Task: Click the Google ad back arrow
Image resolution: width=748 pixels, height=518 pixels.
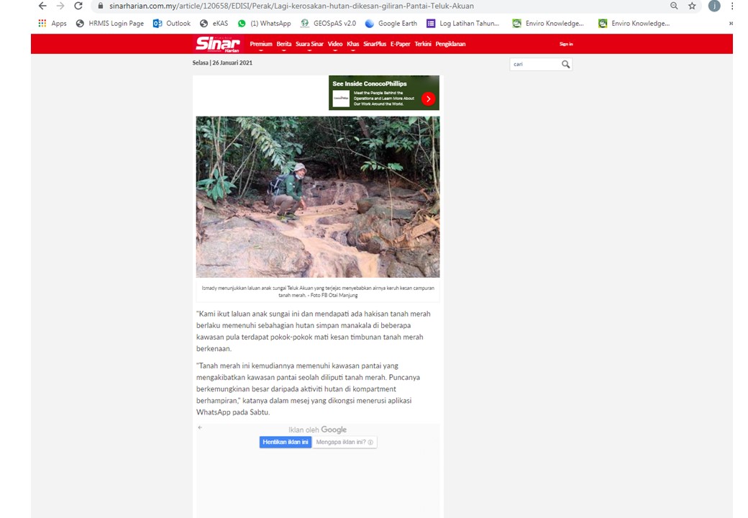Action: point(200,427)
